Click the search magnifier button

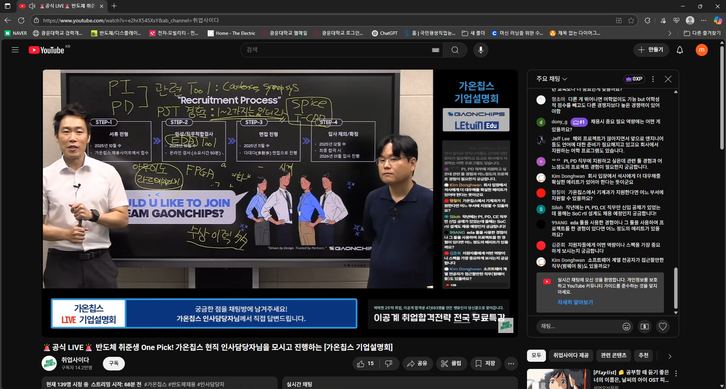pos(455,50)
